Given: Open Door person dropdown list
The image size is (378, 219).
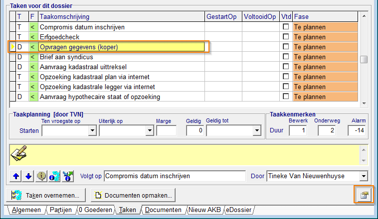Looking at the screenshot, I should click(x=364, y=176).
